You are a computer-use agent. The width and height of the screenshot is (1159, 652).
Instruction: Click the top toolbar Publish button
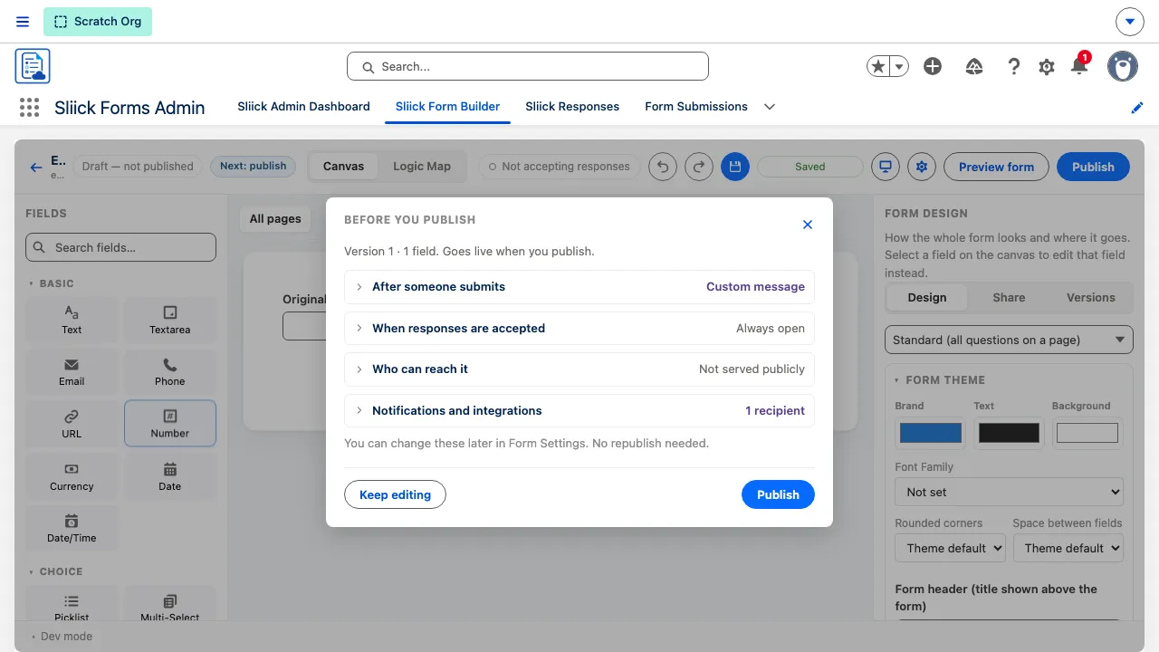click(1093, 167)
